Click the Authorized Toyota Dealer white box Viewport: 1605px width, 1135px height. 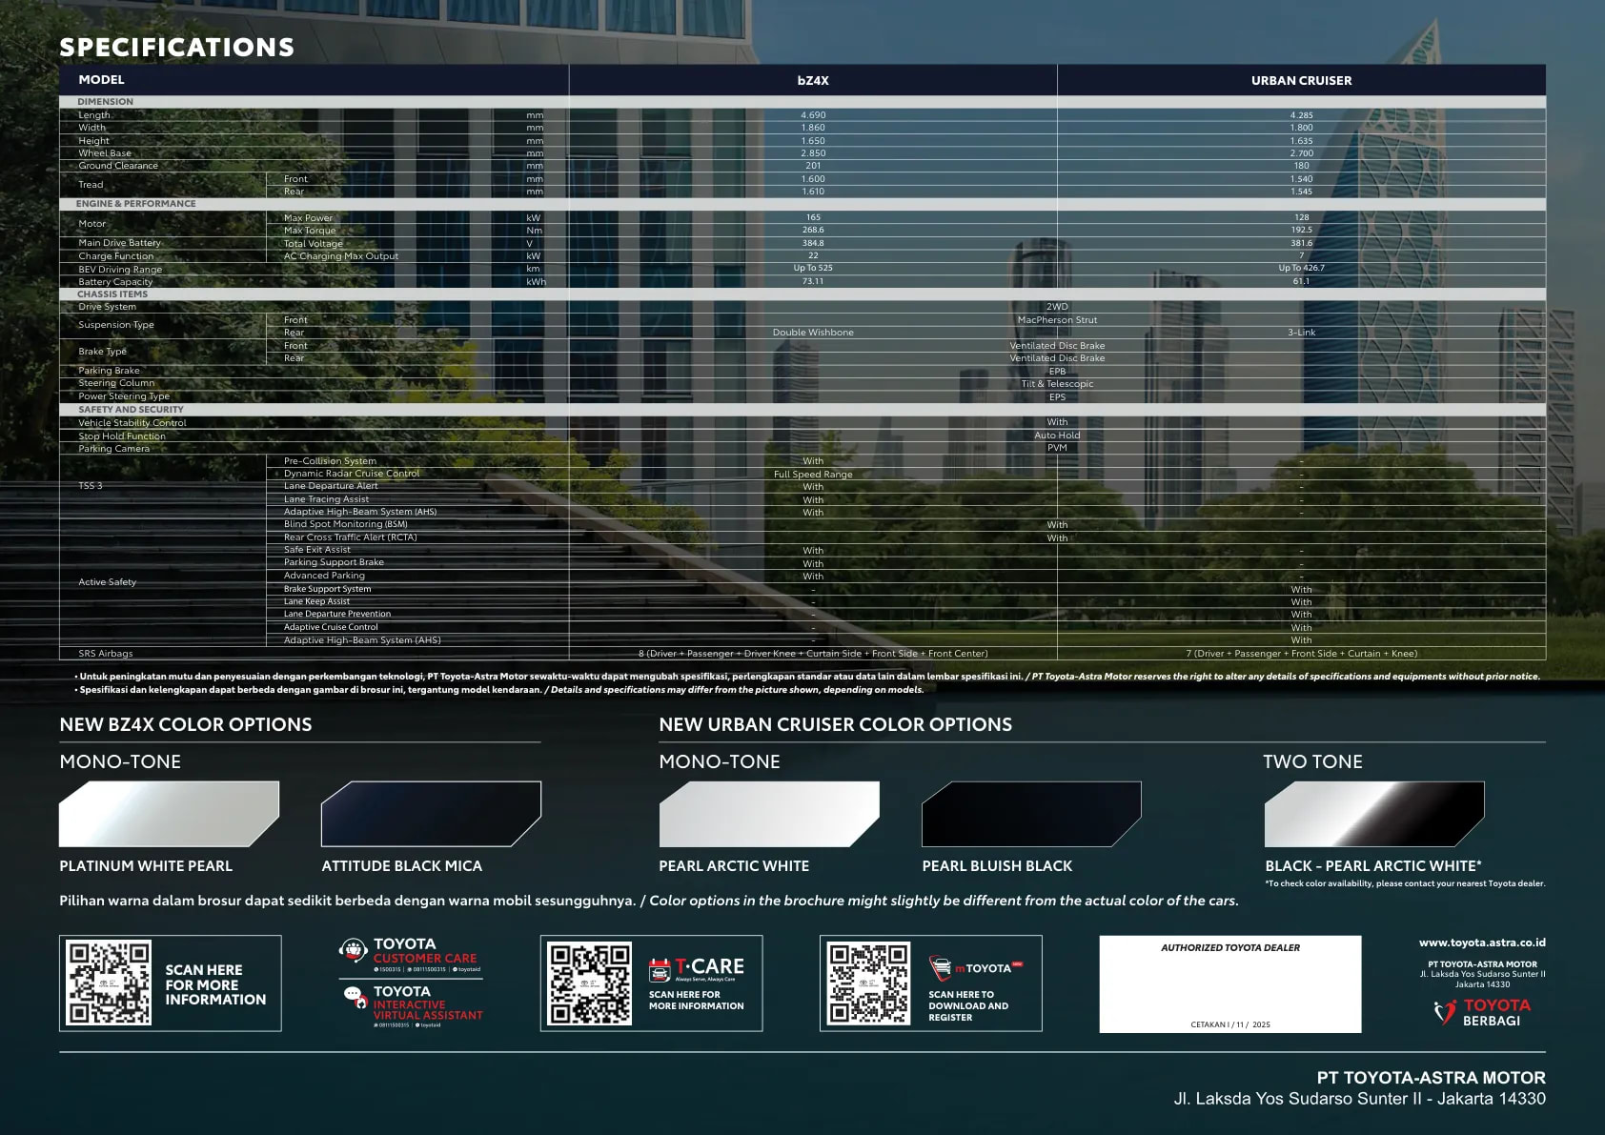1230,983
